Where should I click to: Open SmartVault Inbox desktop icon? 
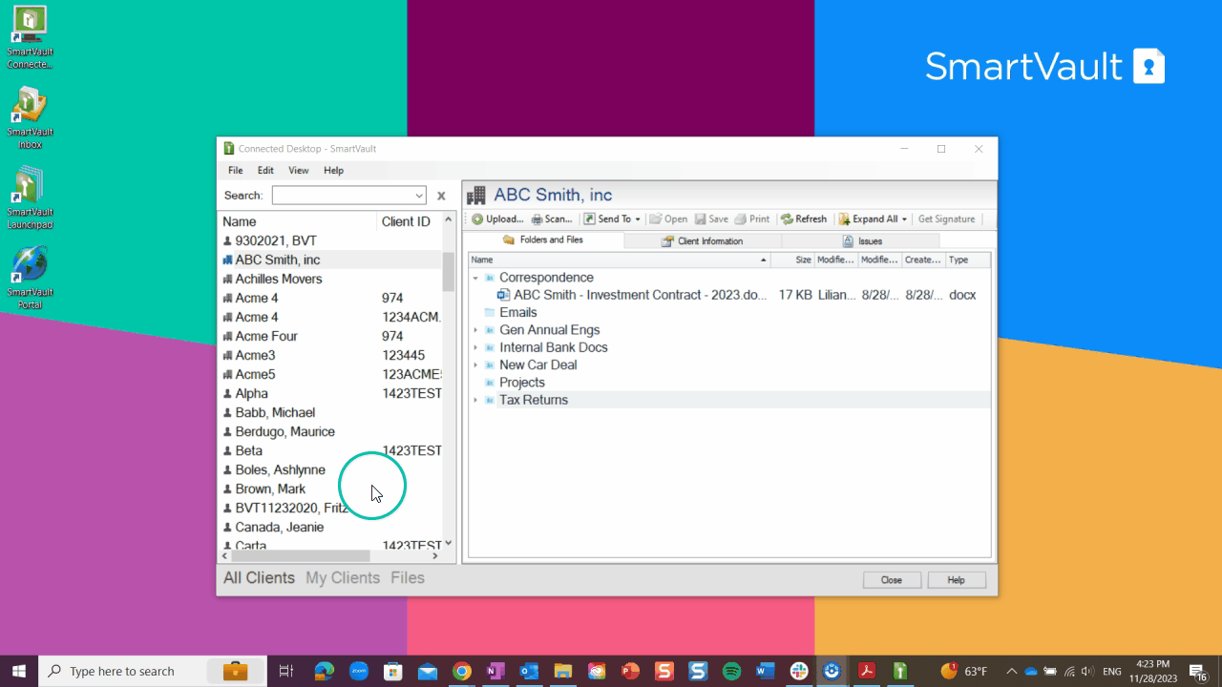click(x=30, y=118)
